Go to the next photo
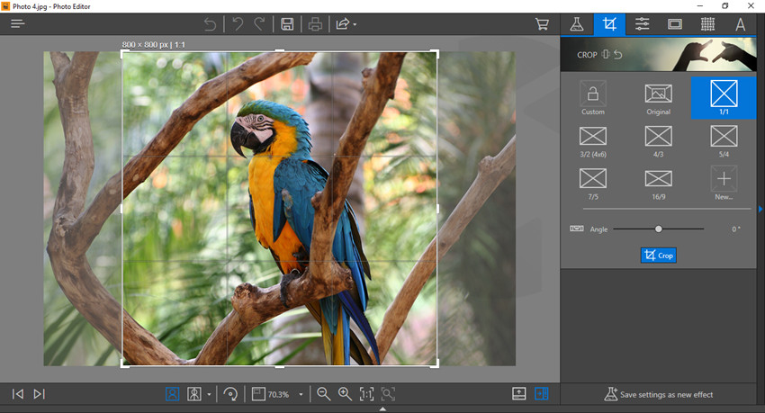The height and width of the screenshot is (413, 765). pyautogui.click(x=39, y=394)
